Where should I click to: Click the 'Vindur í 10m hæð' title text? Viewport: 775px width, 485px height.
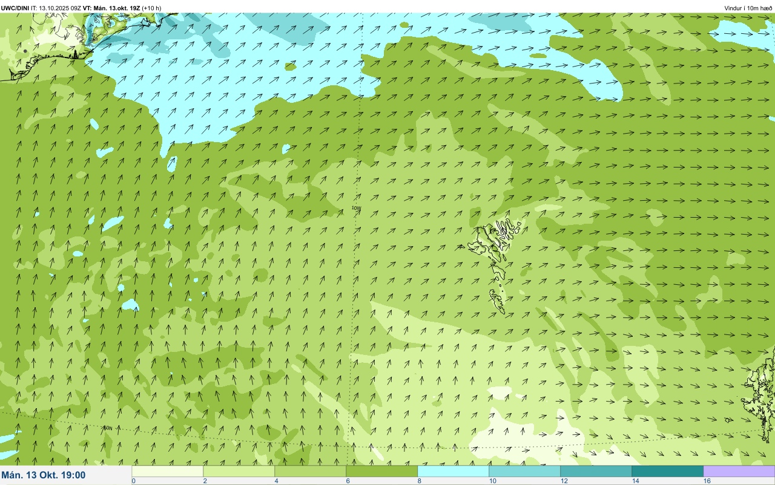[748, 8]
